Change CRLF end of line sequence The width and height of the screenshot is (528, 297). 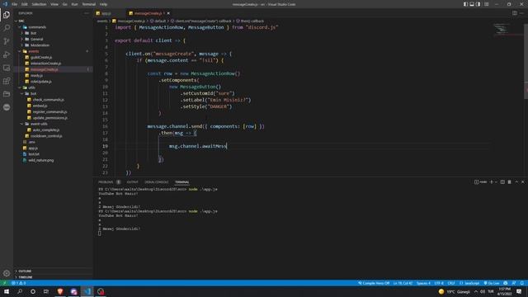[x=451, y=283]
